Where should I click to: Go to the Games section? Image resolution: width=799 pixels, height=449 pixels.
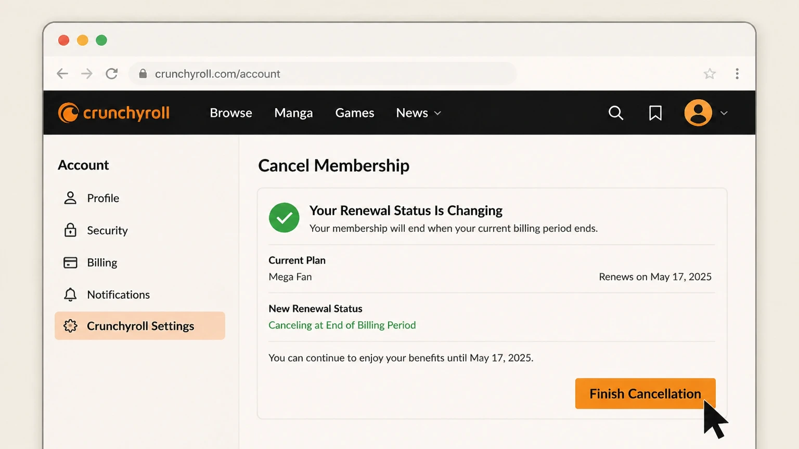click(x=355, y=113)
